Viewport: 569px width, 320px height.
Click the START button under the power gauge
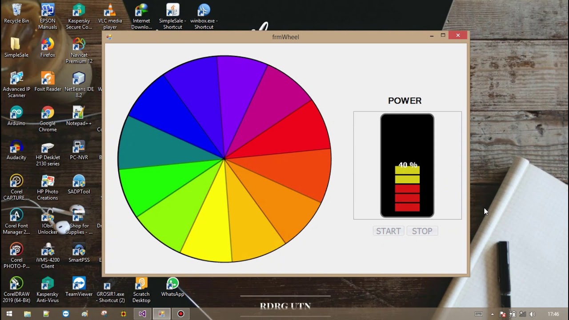point(389,231)
